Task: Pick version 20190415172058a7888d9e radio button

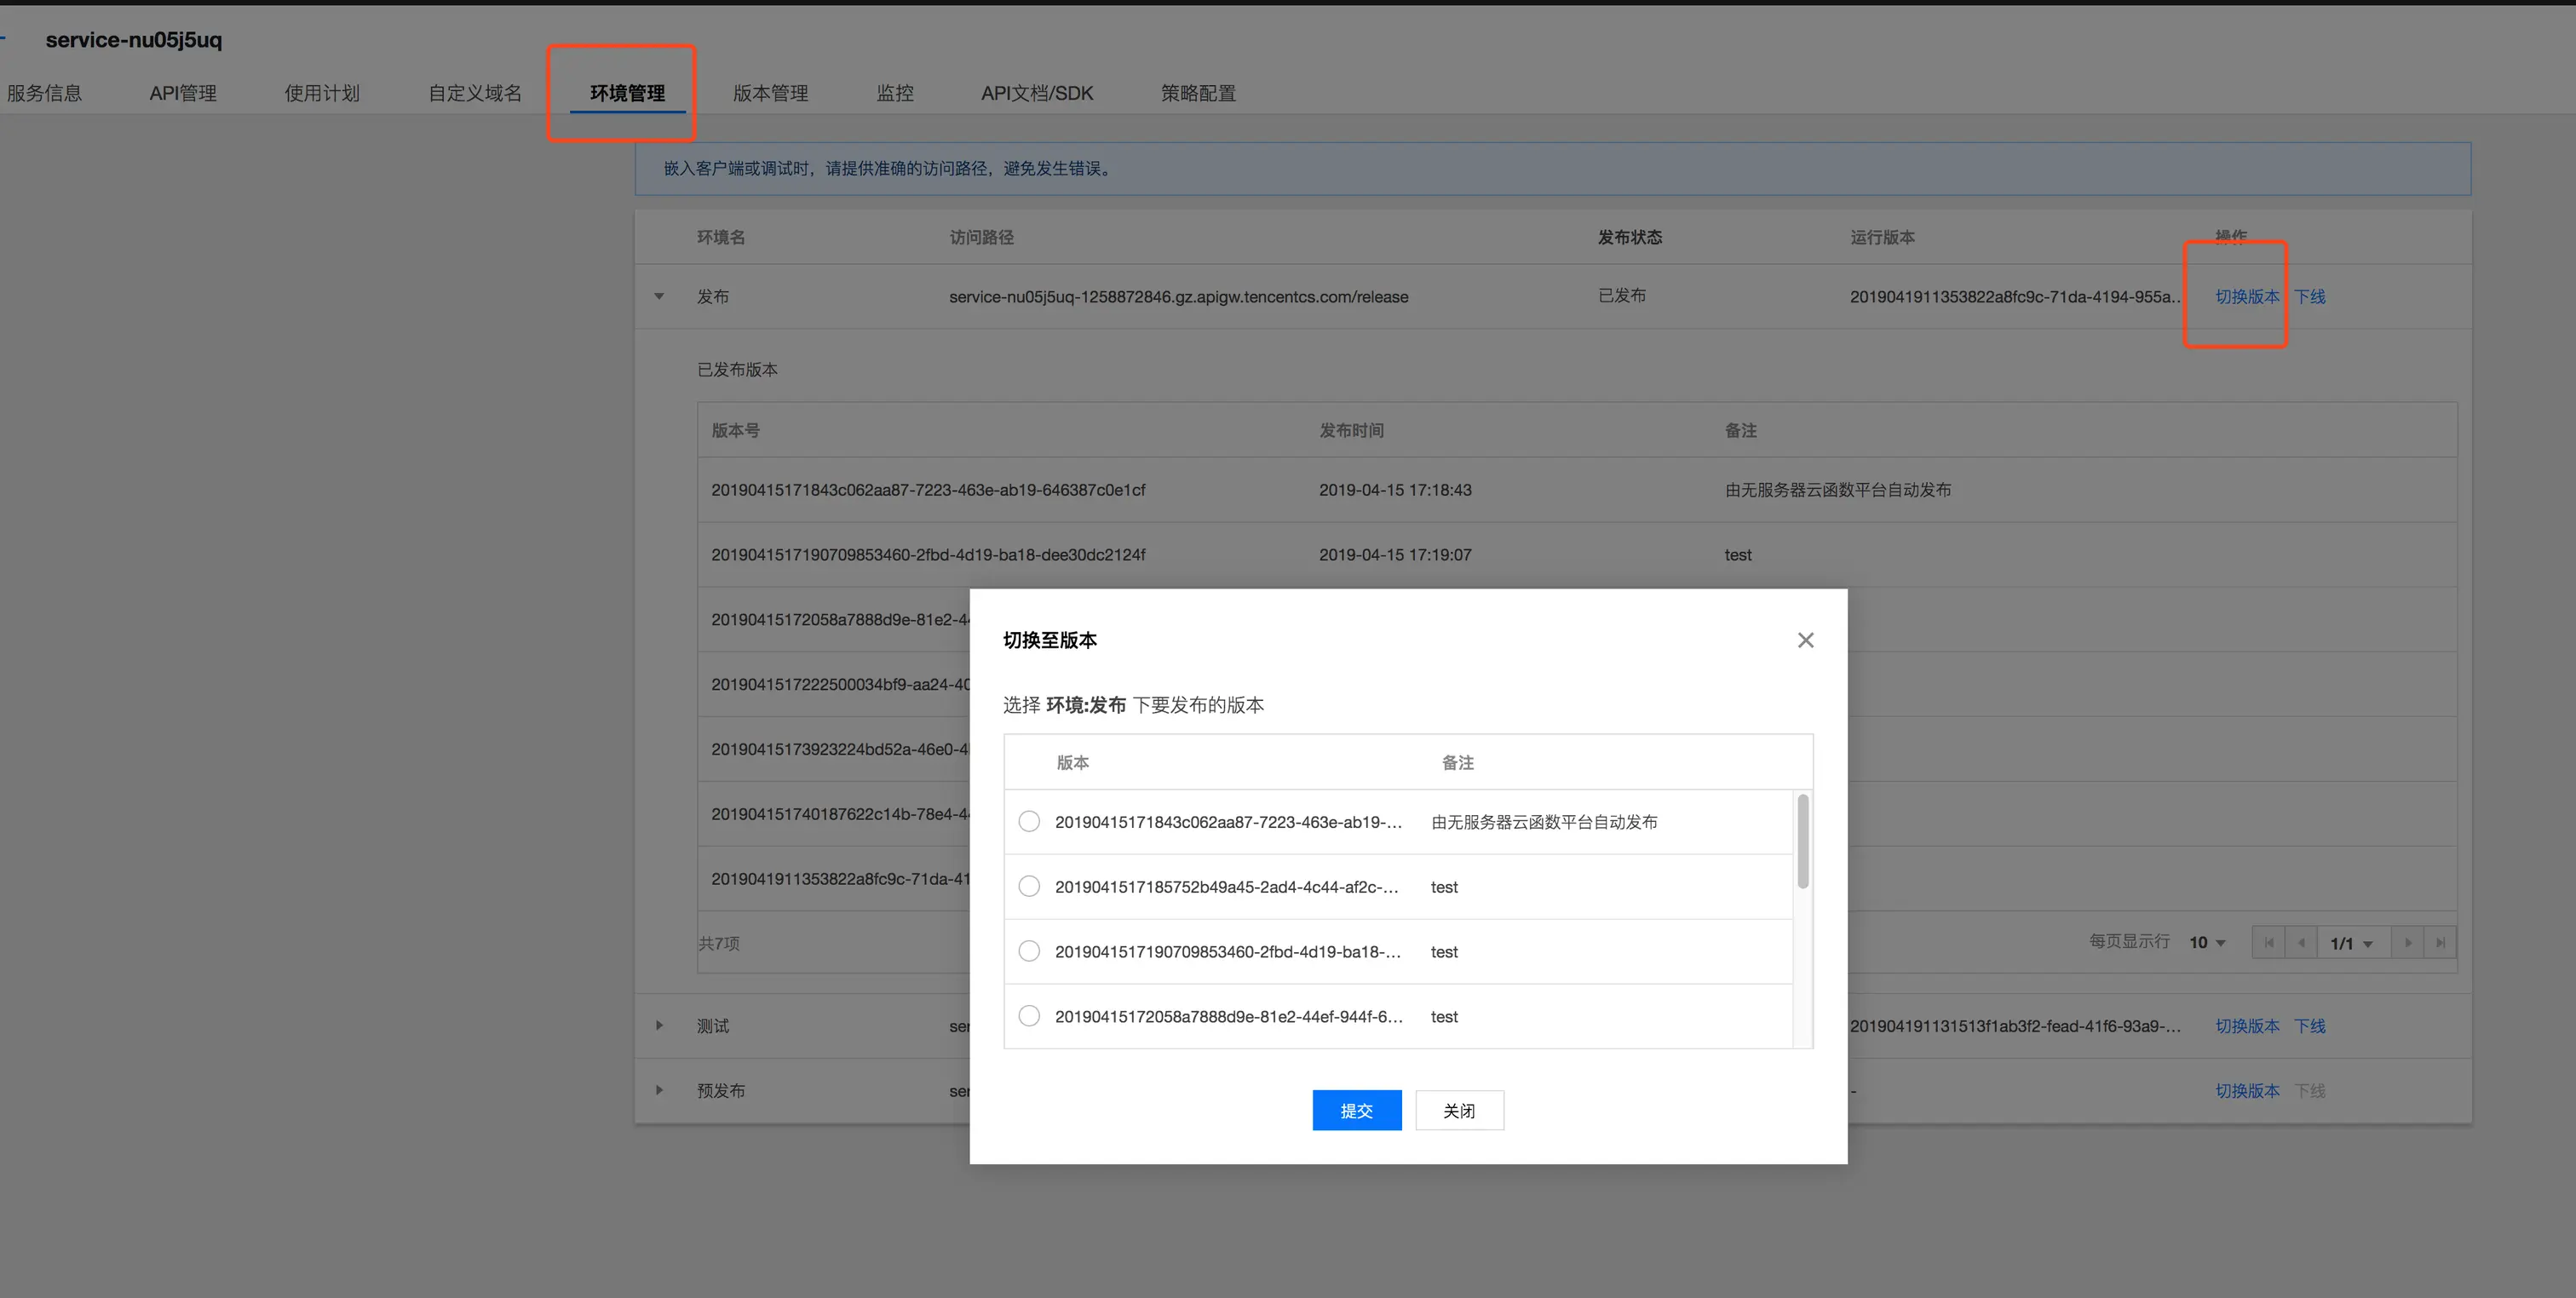Action: click(1029, 1016)
